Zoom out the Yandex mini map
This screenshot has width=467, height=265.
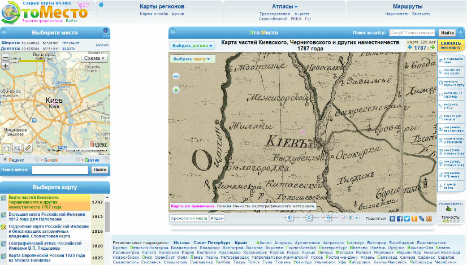5,58
